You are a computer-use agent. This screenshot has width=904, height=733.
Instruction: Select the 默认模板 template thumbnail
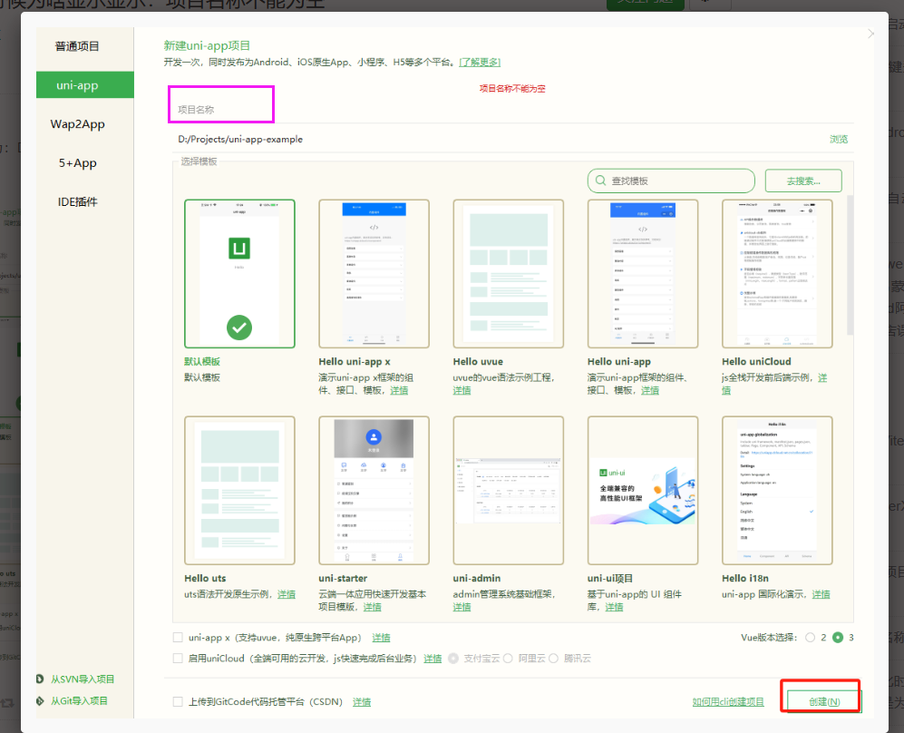click(239, 273)
